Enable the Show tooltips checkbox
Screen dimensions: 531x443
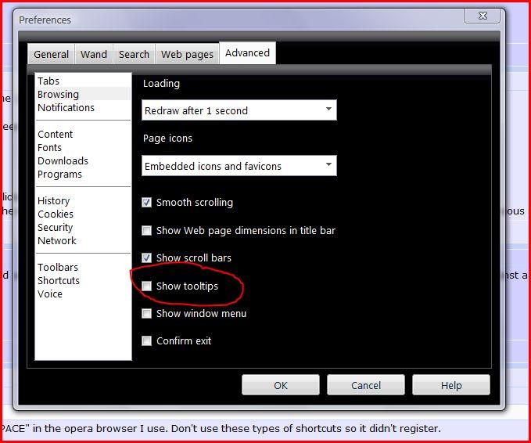tap(146, 286)
